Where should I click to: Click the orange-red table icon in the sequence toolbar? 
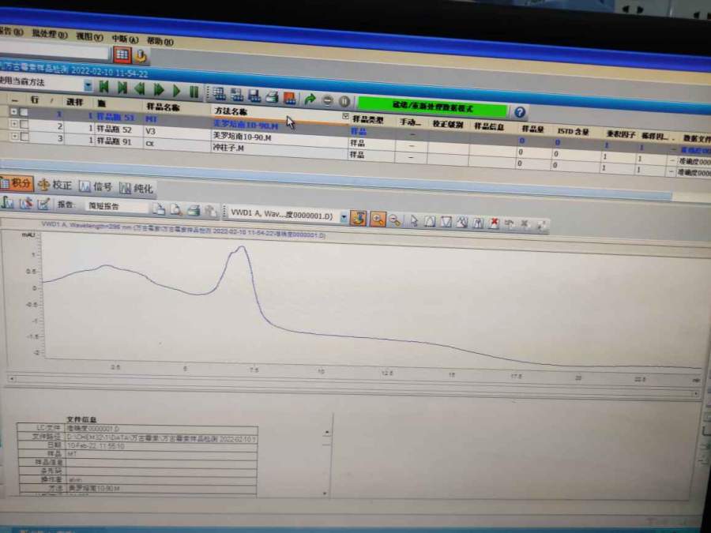[x=289, y=97]
